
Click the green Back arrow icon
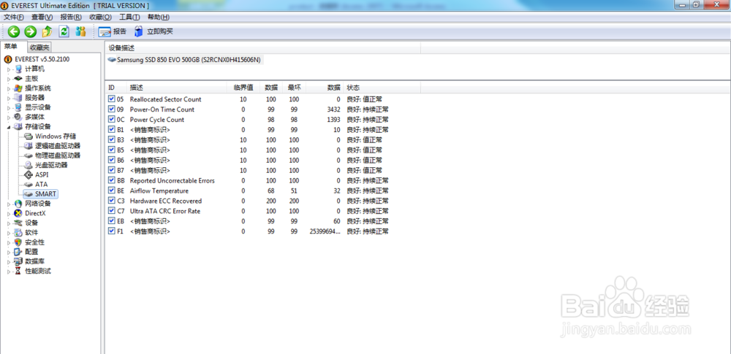pyautogui.click(x=14, y=31)
